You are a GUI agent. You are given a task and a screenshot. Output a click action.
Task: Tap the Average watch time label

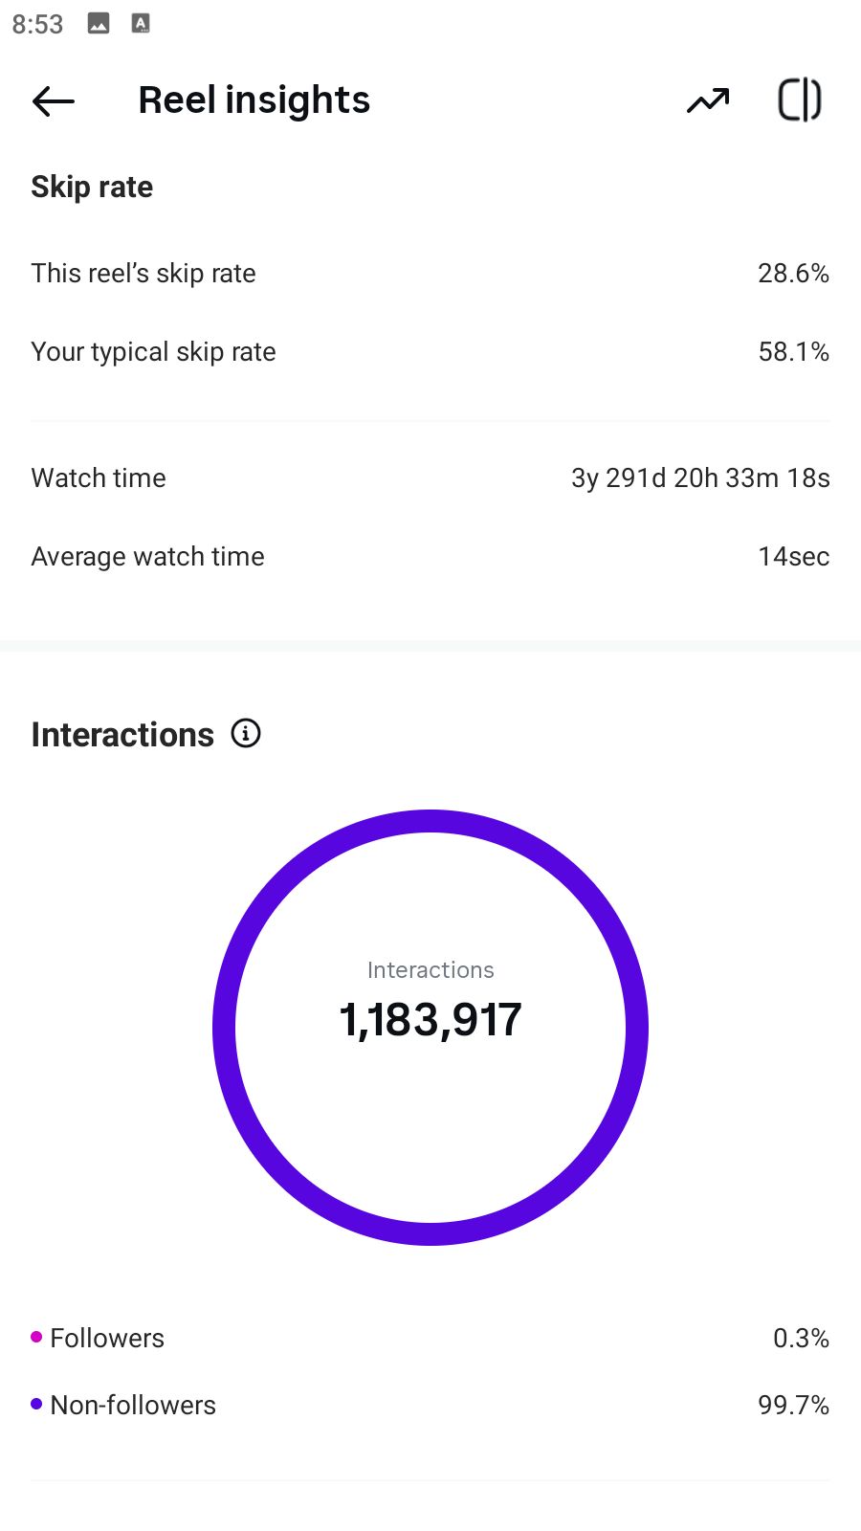pyautogui.click(x=147, y=557)
